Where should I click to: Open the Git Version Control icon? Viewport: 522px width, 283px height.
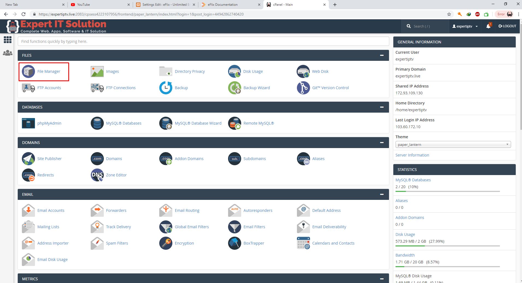[x=303, y=88]
